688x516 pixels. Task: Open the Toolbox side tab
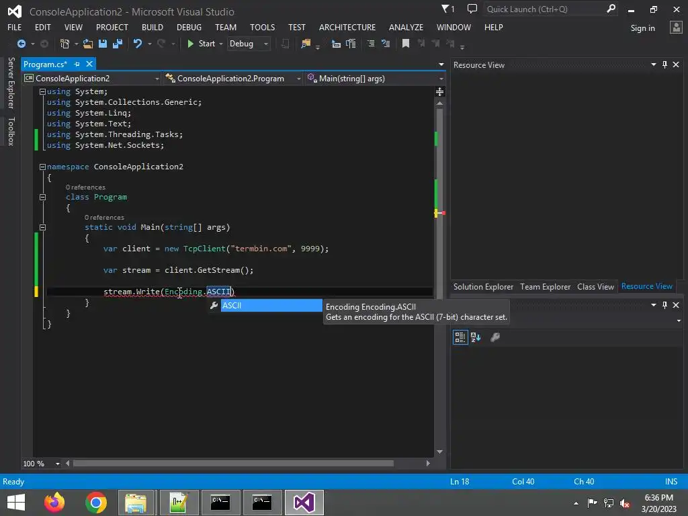pos(11,131)
